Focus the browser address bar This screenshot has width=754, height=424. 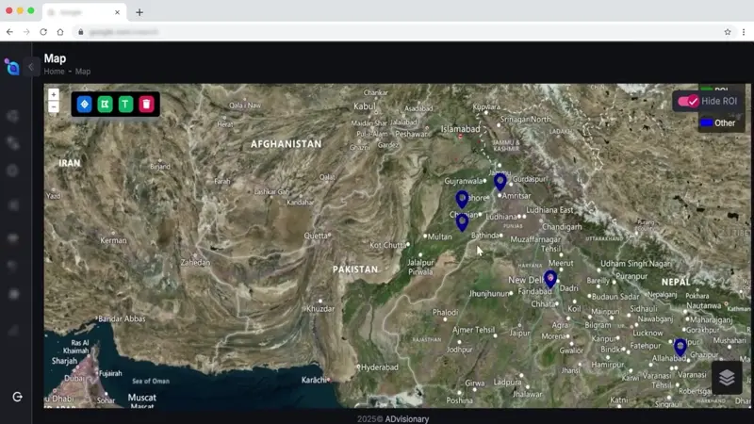click(404, 32)
